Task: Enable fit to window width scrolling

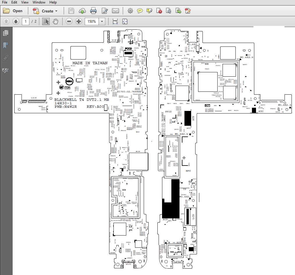Action: tap(115, 21)
